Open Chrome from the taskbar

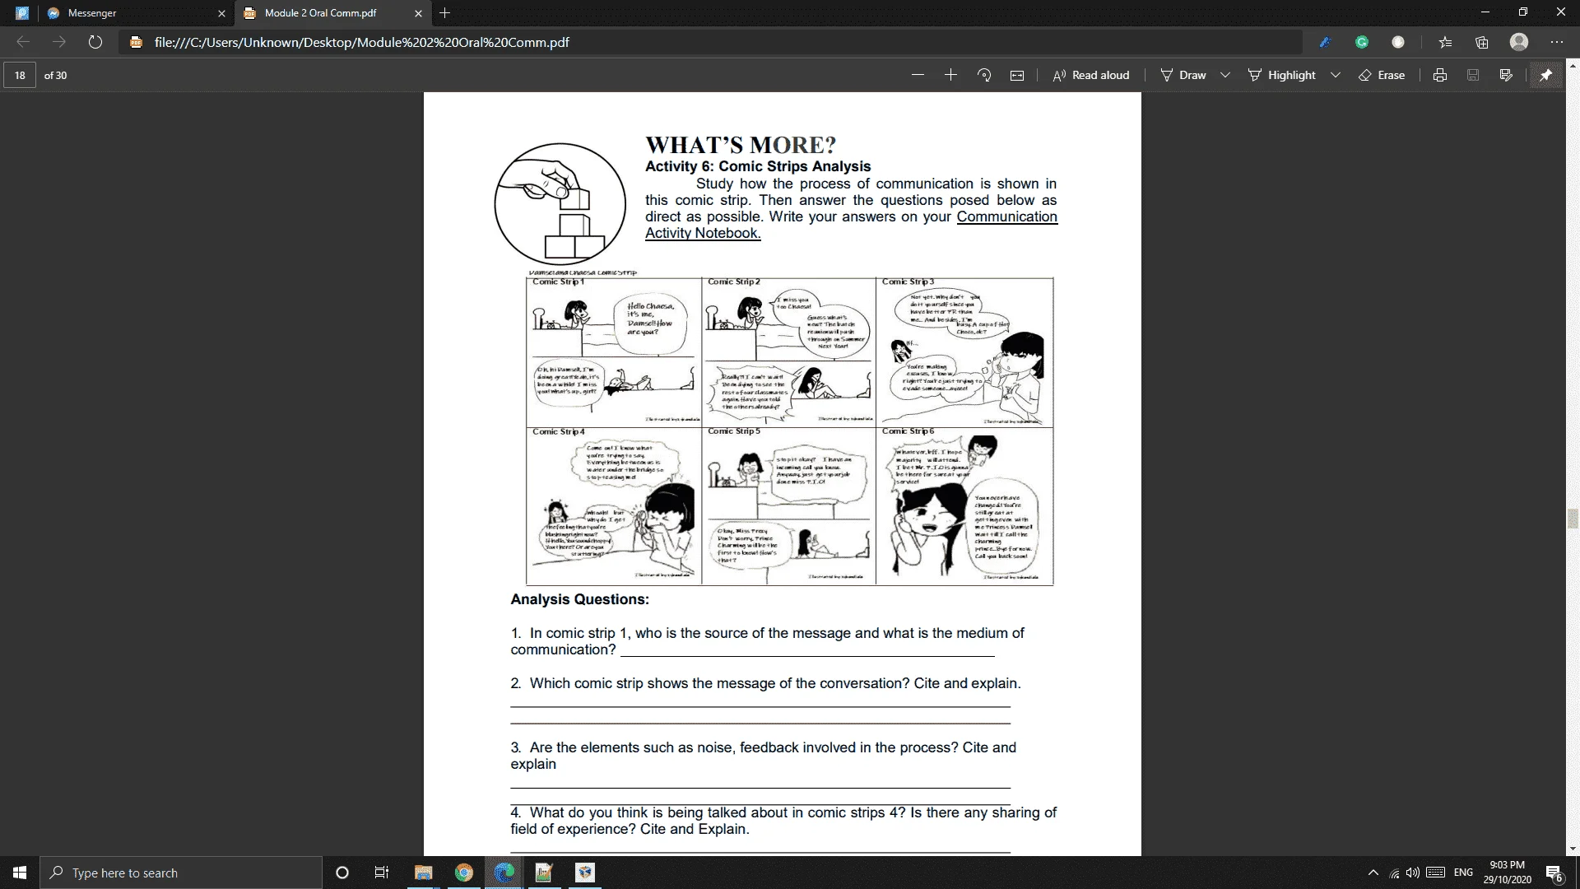[464, 873]
